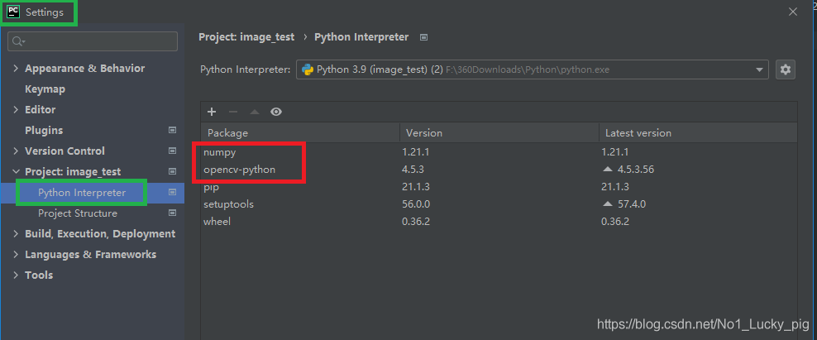Click the upgrade arrow beside 57.4.0
Viewport: 817px width, 340px height.
pos(607,204)
